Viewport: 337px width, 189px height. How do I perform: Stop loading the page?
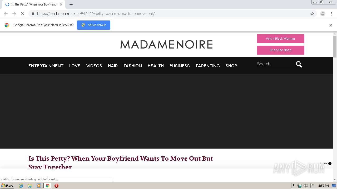22,14
